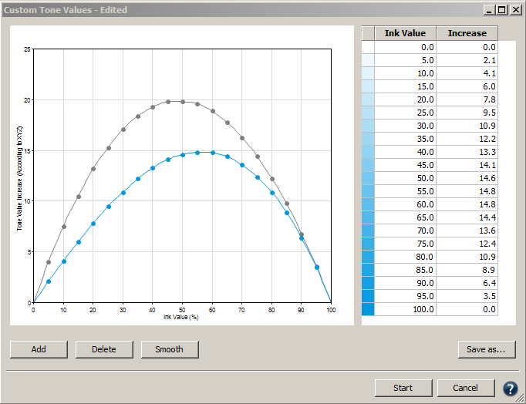Click the blue curve point at 5% ink
The width and height of the screenshot is (526, 404).
point(48,281)
